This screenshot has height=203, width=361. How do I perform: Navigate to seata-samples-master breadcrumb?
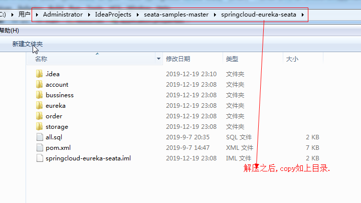(x=176, y=15)
